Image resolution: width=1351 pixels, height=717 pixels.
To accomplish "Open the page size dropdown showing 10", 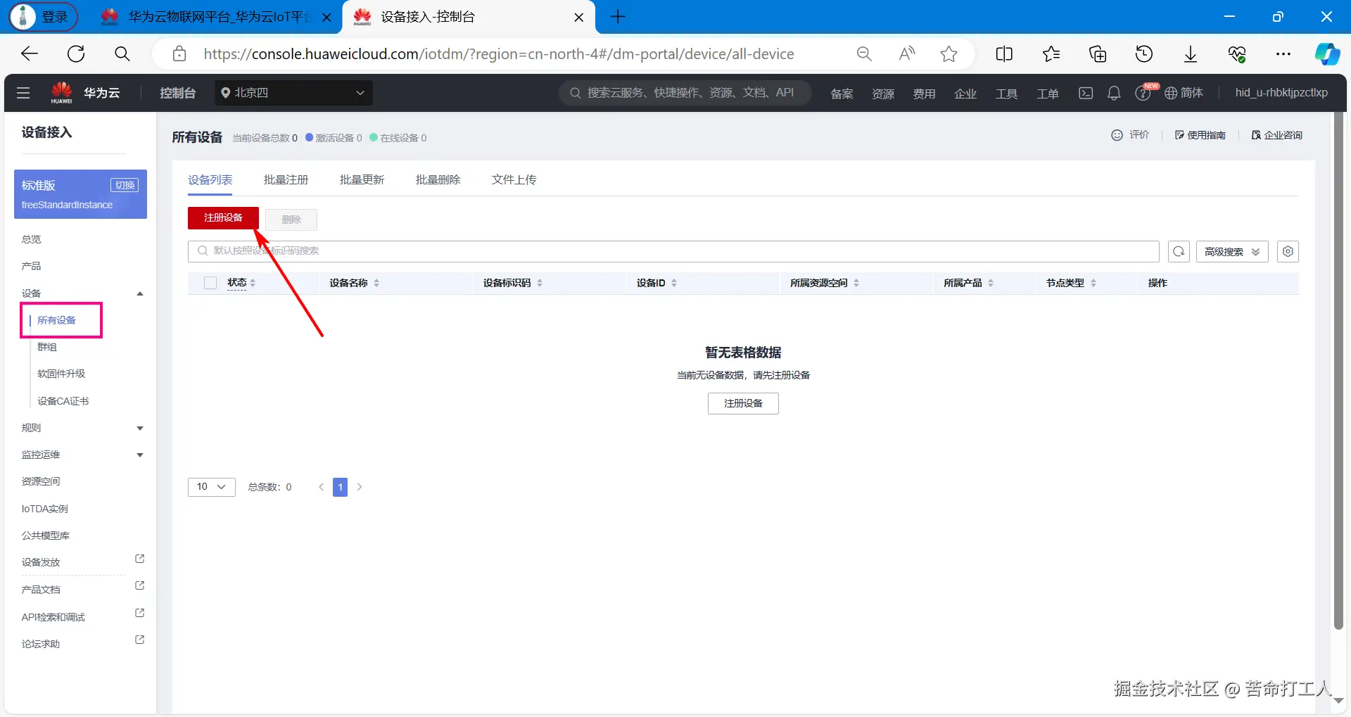I will [x=211, y=486].
